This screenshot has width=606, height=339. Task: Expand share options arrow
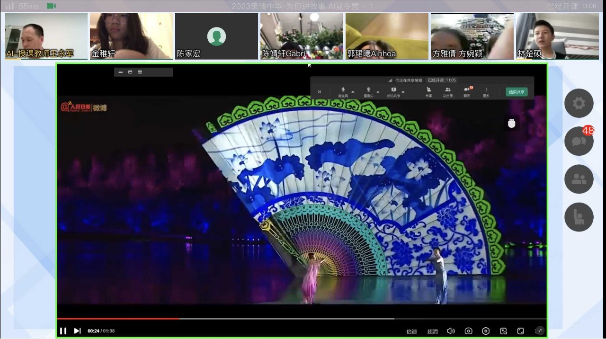pos(403,92)
